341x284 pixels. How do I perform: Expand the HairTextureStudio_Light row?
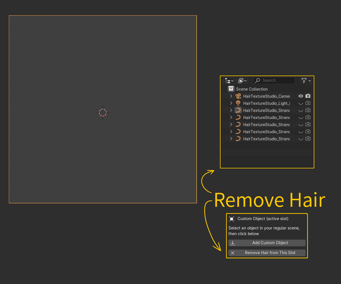click(x=231, y=103)
